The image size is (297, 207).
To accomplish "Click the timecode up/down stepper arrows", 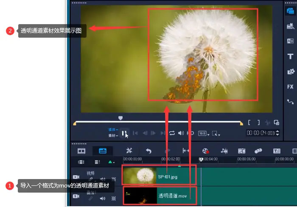I will pos(277,133).
